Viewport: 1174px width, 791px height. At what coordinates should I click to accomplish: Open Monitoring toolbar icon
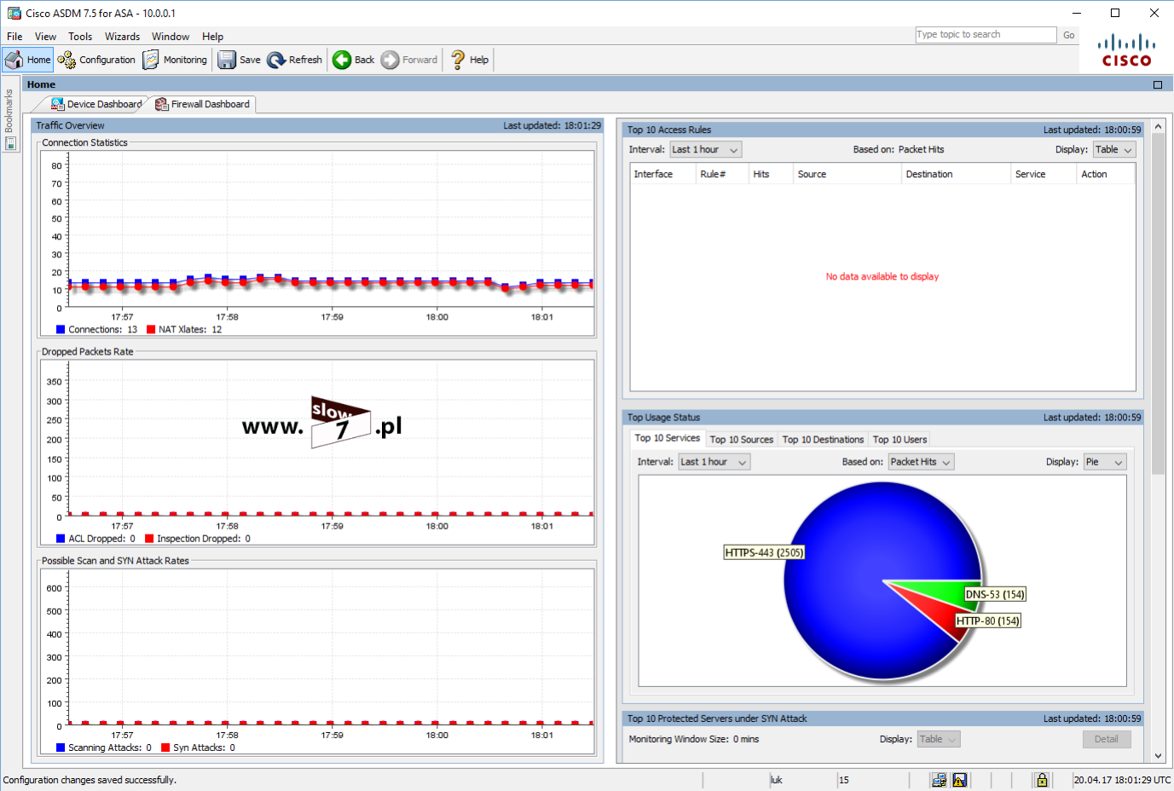151,60
